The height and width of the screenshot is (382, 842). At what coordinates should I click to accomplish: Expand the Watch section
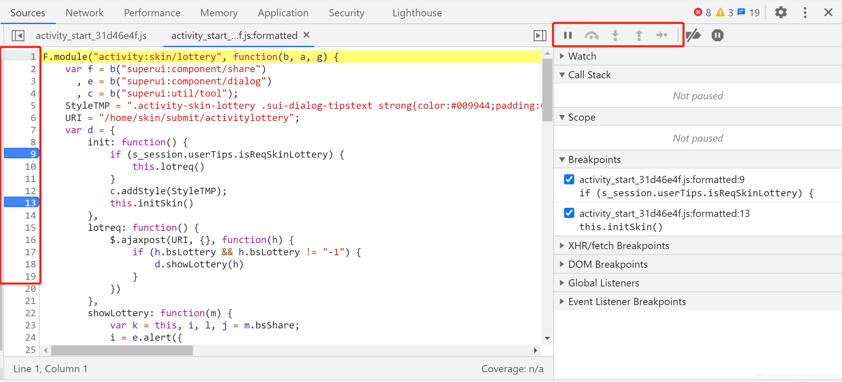tap(582, 56)
